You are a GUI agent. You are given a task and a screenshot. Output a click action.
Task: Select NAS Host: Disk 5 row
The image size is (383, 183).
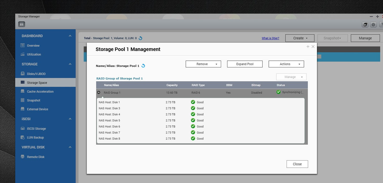[x=201, y=121]
